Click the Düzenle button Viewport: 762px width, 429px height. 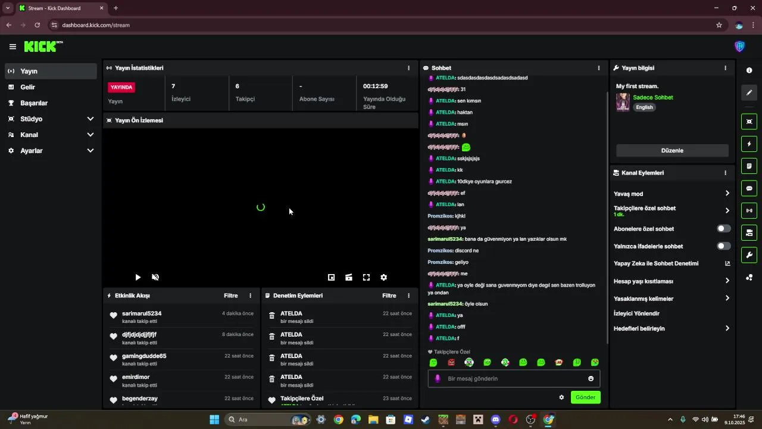click(x=672, y=151)
